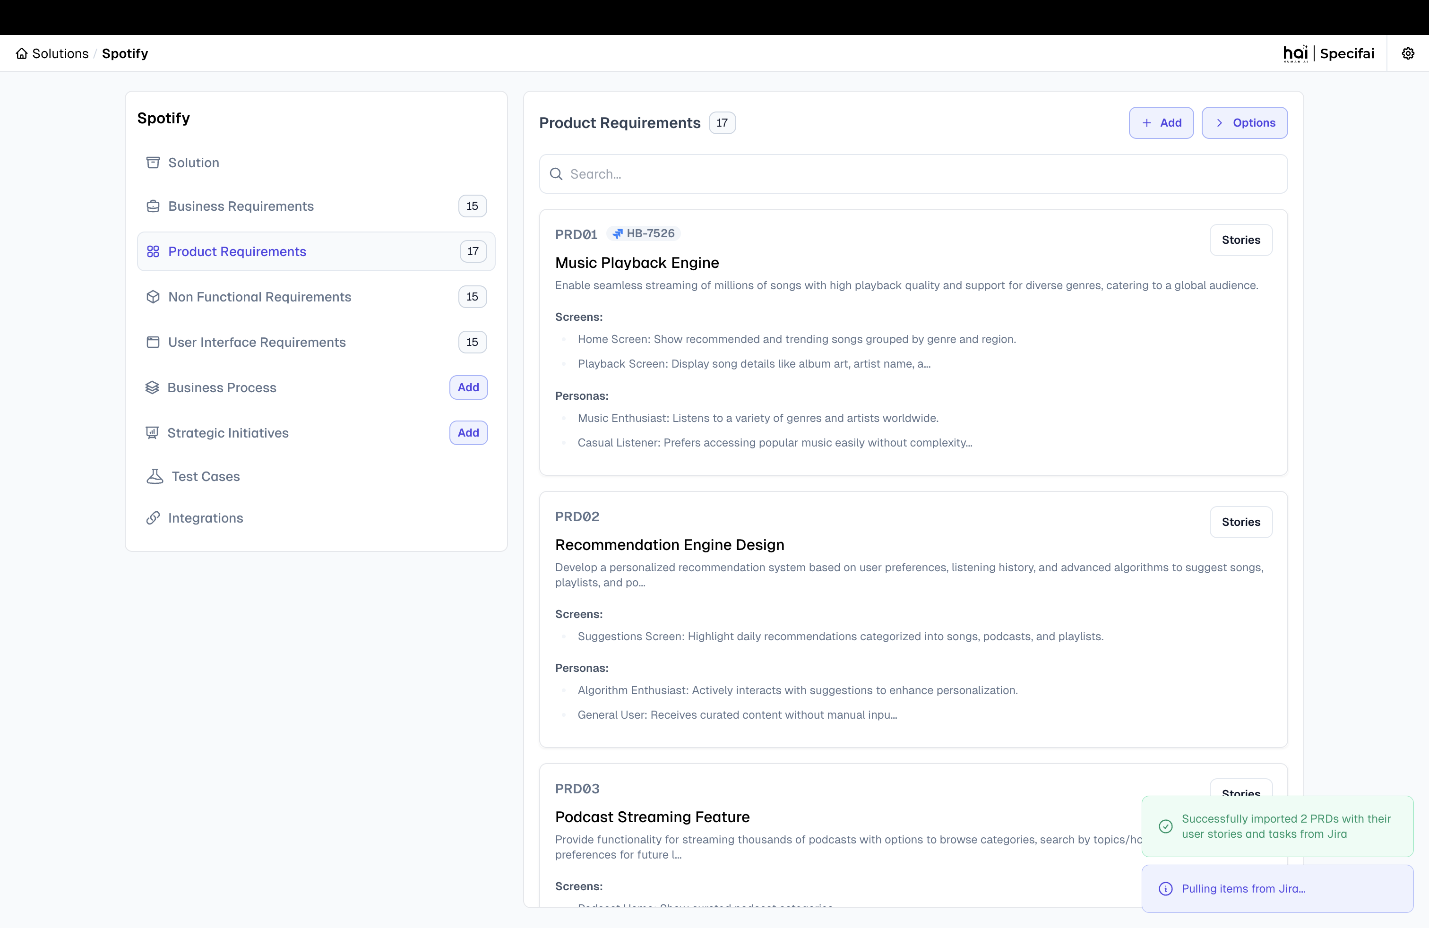
Task: Open Non Functional Requirements section
Action: click(x=317, y=297)
